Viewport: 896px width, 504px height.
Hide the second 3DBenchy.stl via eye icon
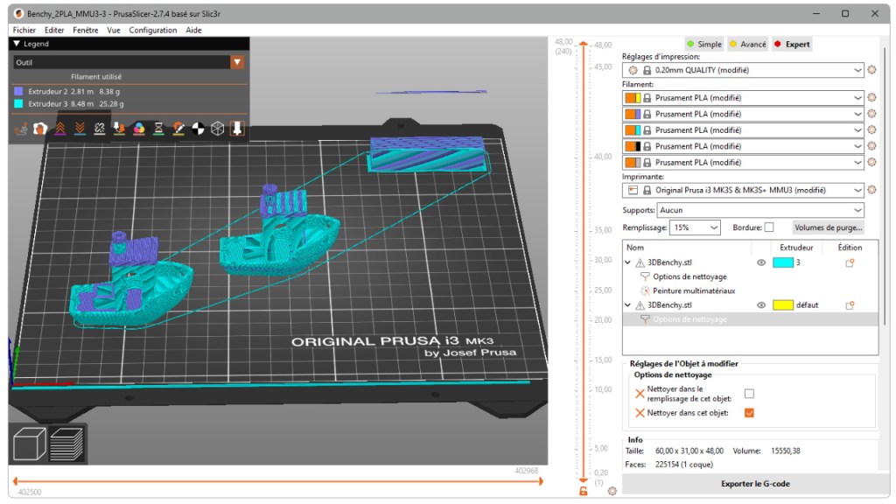click(761, 305)
